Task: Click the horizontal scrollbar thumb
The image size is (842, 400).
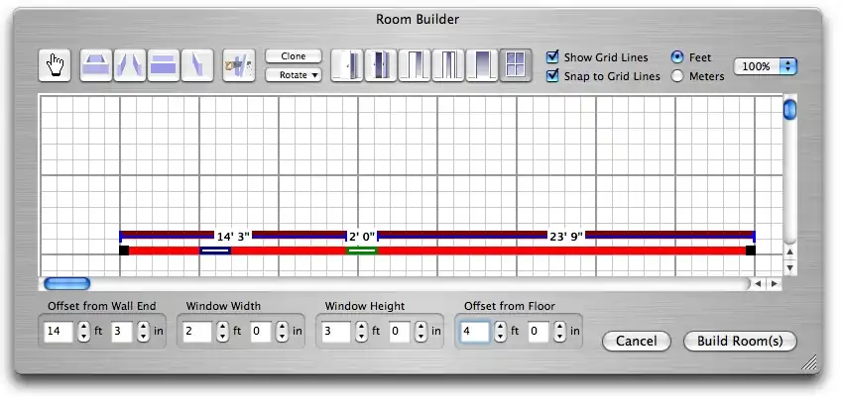Action: tap(66, 284)
